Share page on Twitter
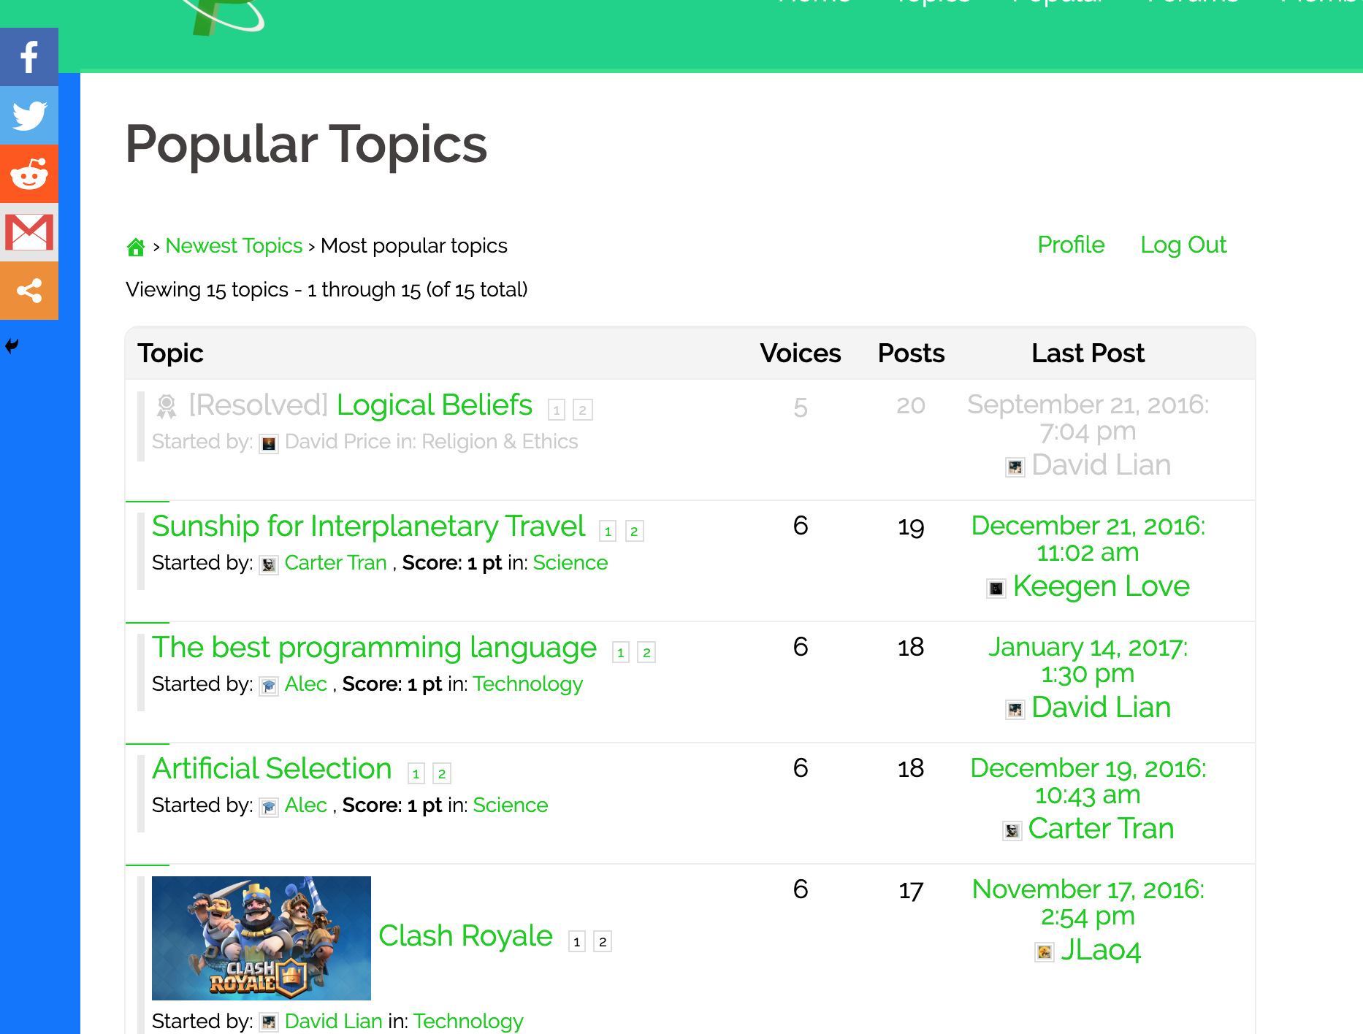The height and width of the screenshot is (1034, 1363). (29, 115)
